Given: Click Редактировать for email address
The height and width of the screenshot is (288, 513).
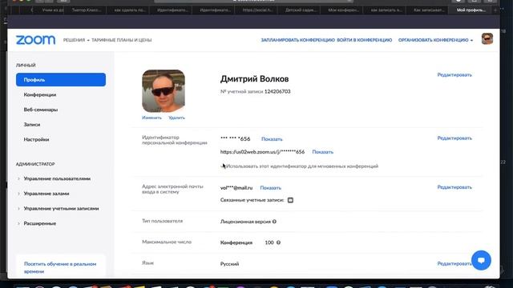Looking at the screenshot, I should coord(454,187).
